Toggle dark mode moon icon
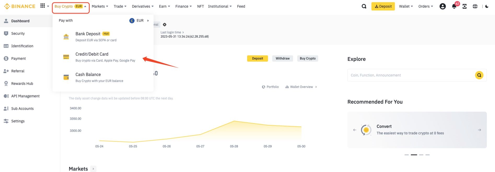The width and height of the screenshot is (495, 172). pos(487,6)
